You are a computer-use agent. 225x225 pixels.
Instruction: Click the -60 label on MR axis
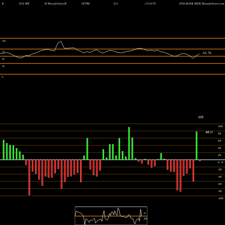tap(220, 184)
